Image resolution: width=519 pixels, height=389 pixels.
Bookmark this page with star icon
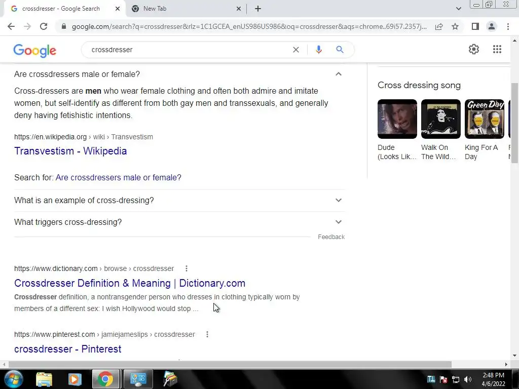pyautogui.click(x=455, y=26)
